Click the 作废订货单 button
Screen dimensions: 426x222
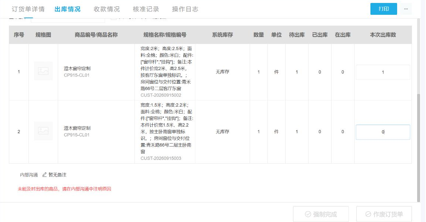pyautogui.click(x=384, y=214)
